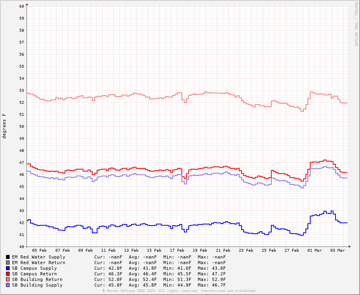Click the Max: 52.9F building return value
Viewport: 360px width, 295px height.
212,279
